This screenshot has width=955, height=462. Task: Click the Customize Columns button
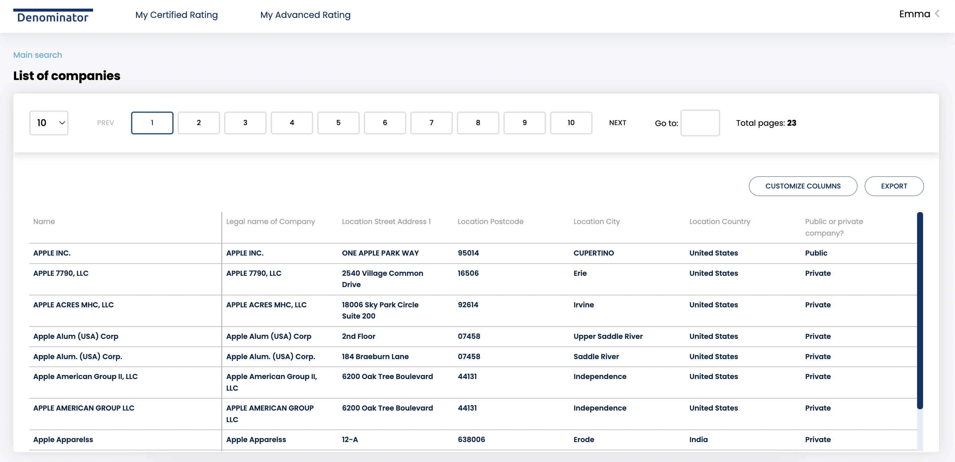pos(803,186)
